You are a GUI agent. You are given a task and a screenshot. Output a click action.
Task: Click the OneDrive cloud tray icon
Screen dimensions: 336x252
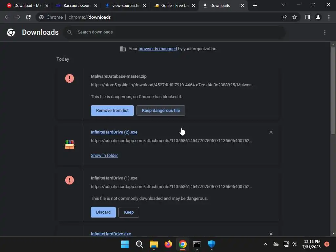point(276,244)
